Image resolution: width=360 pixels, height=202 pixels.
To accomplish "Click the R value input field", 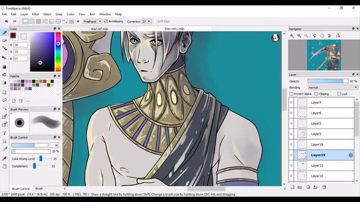I will tap(21, 45).
